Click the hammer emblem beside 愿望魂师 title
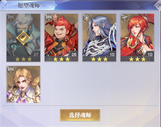 (4, 5)
